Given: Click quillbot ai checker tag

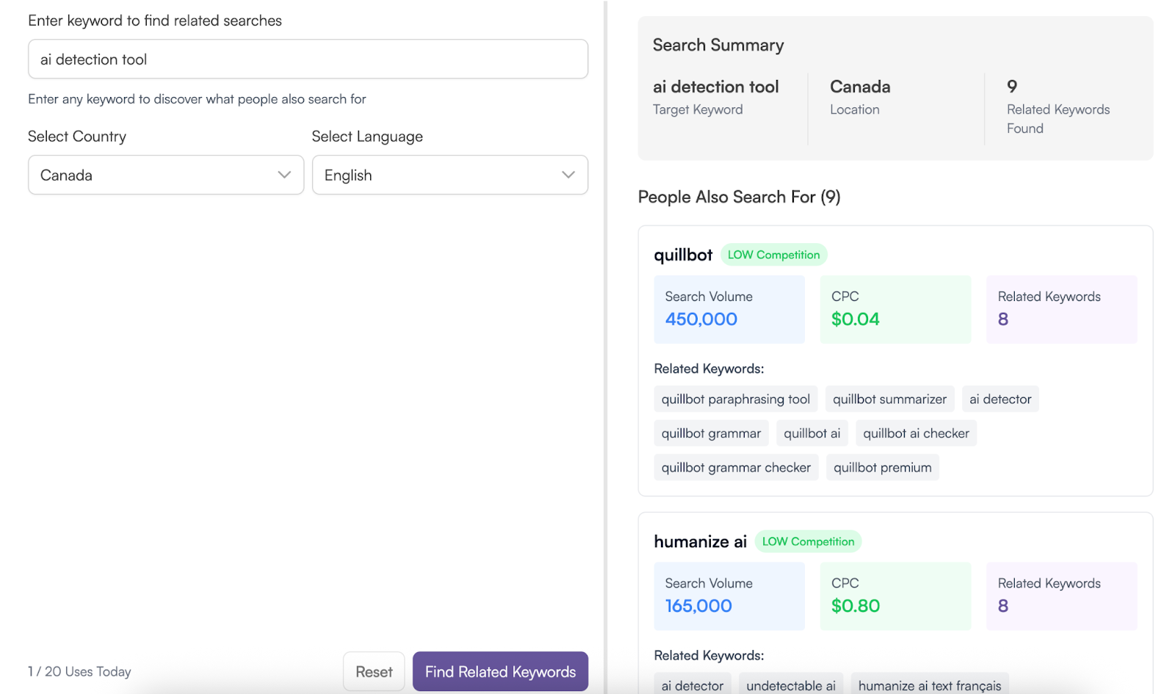Looking at the screenshot, I should pos(916,433).
